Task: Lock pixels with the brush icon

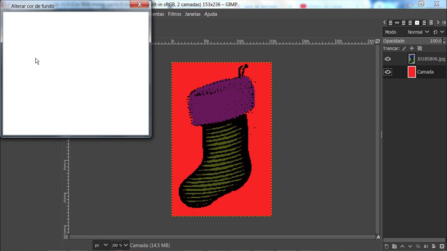Action: (404, 48)
